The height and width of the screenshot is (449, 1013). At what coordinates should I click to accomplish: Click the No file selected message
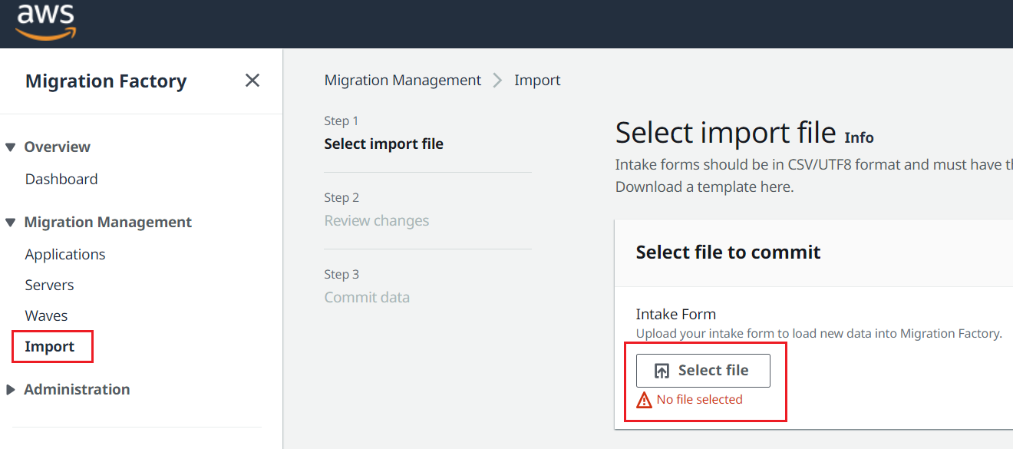point(700,399)
